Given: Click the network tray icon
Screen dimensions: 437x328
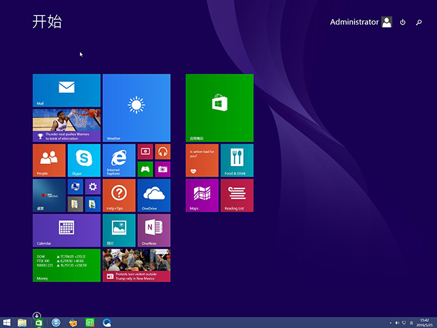Looking at the screenshot, I should coord(404,323).
